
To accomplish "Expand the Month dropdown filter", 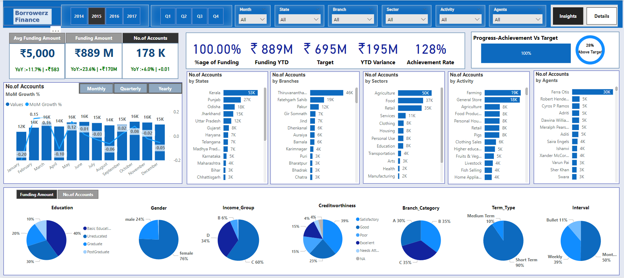I will coord(253,20).
